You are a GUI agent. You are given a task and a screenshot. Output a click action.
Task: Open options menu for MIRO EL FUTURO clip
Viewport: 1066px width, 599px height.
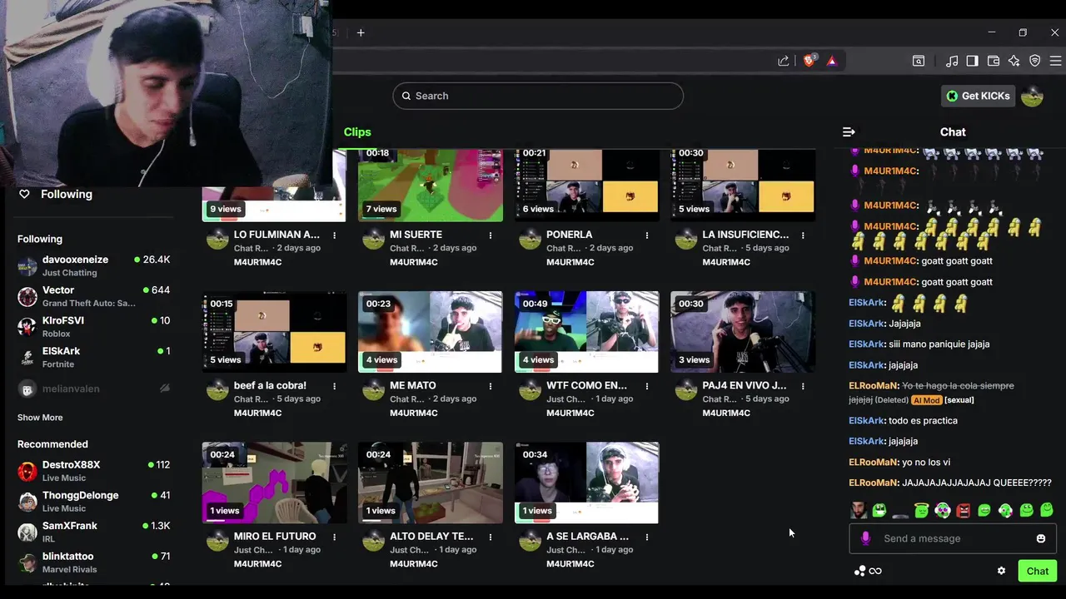(335, 537)
